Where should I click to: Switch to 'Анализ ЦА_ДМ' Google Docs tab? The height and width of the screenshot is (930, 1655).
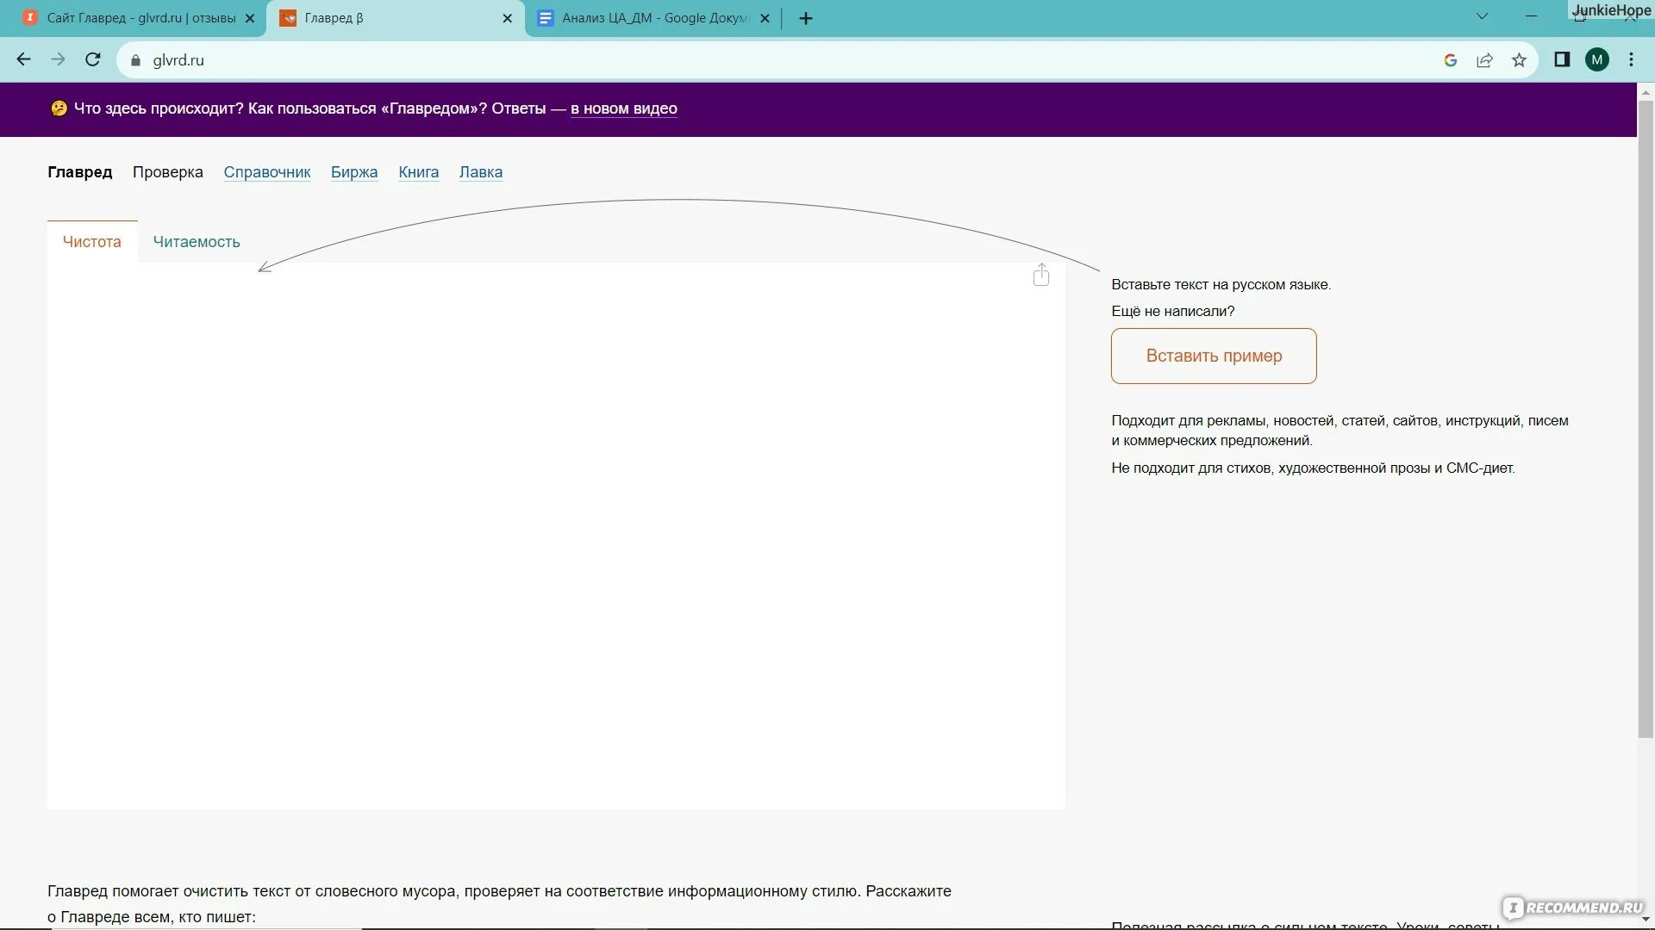pos(653,18)
